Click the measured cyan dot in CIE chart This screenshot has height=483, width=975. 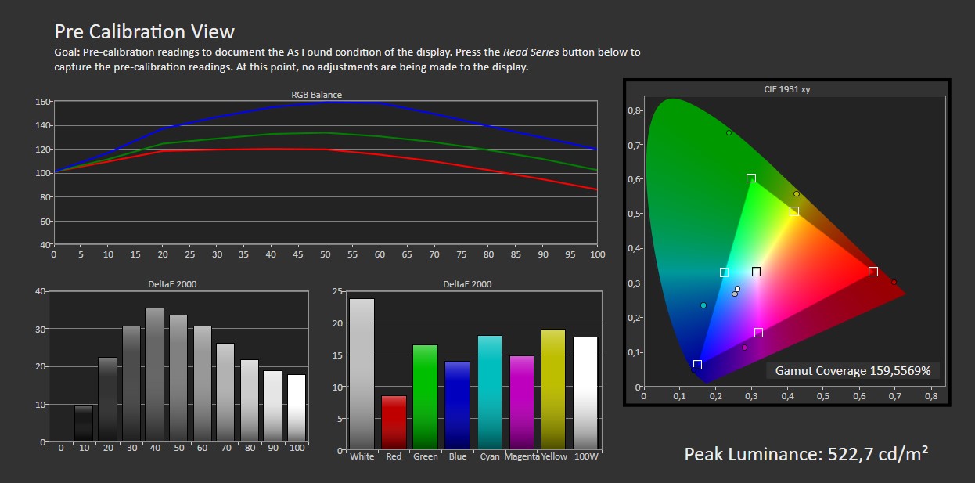tap(703, 305)
